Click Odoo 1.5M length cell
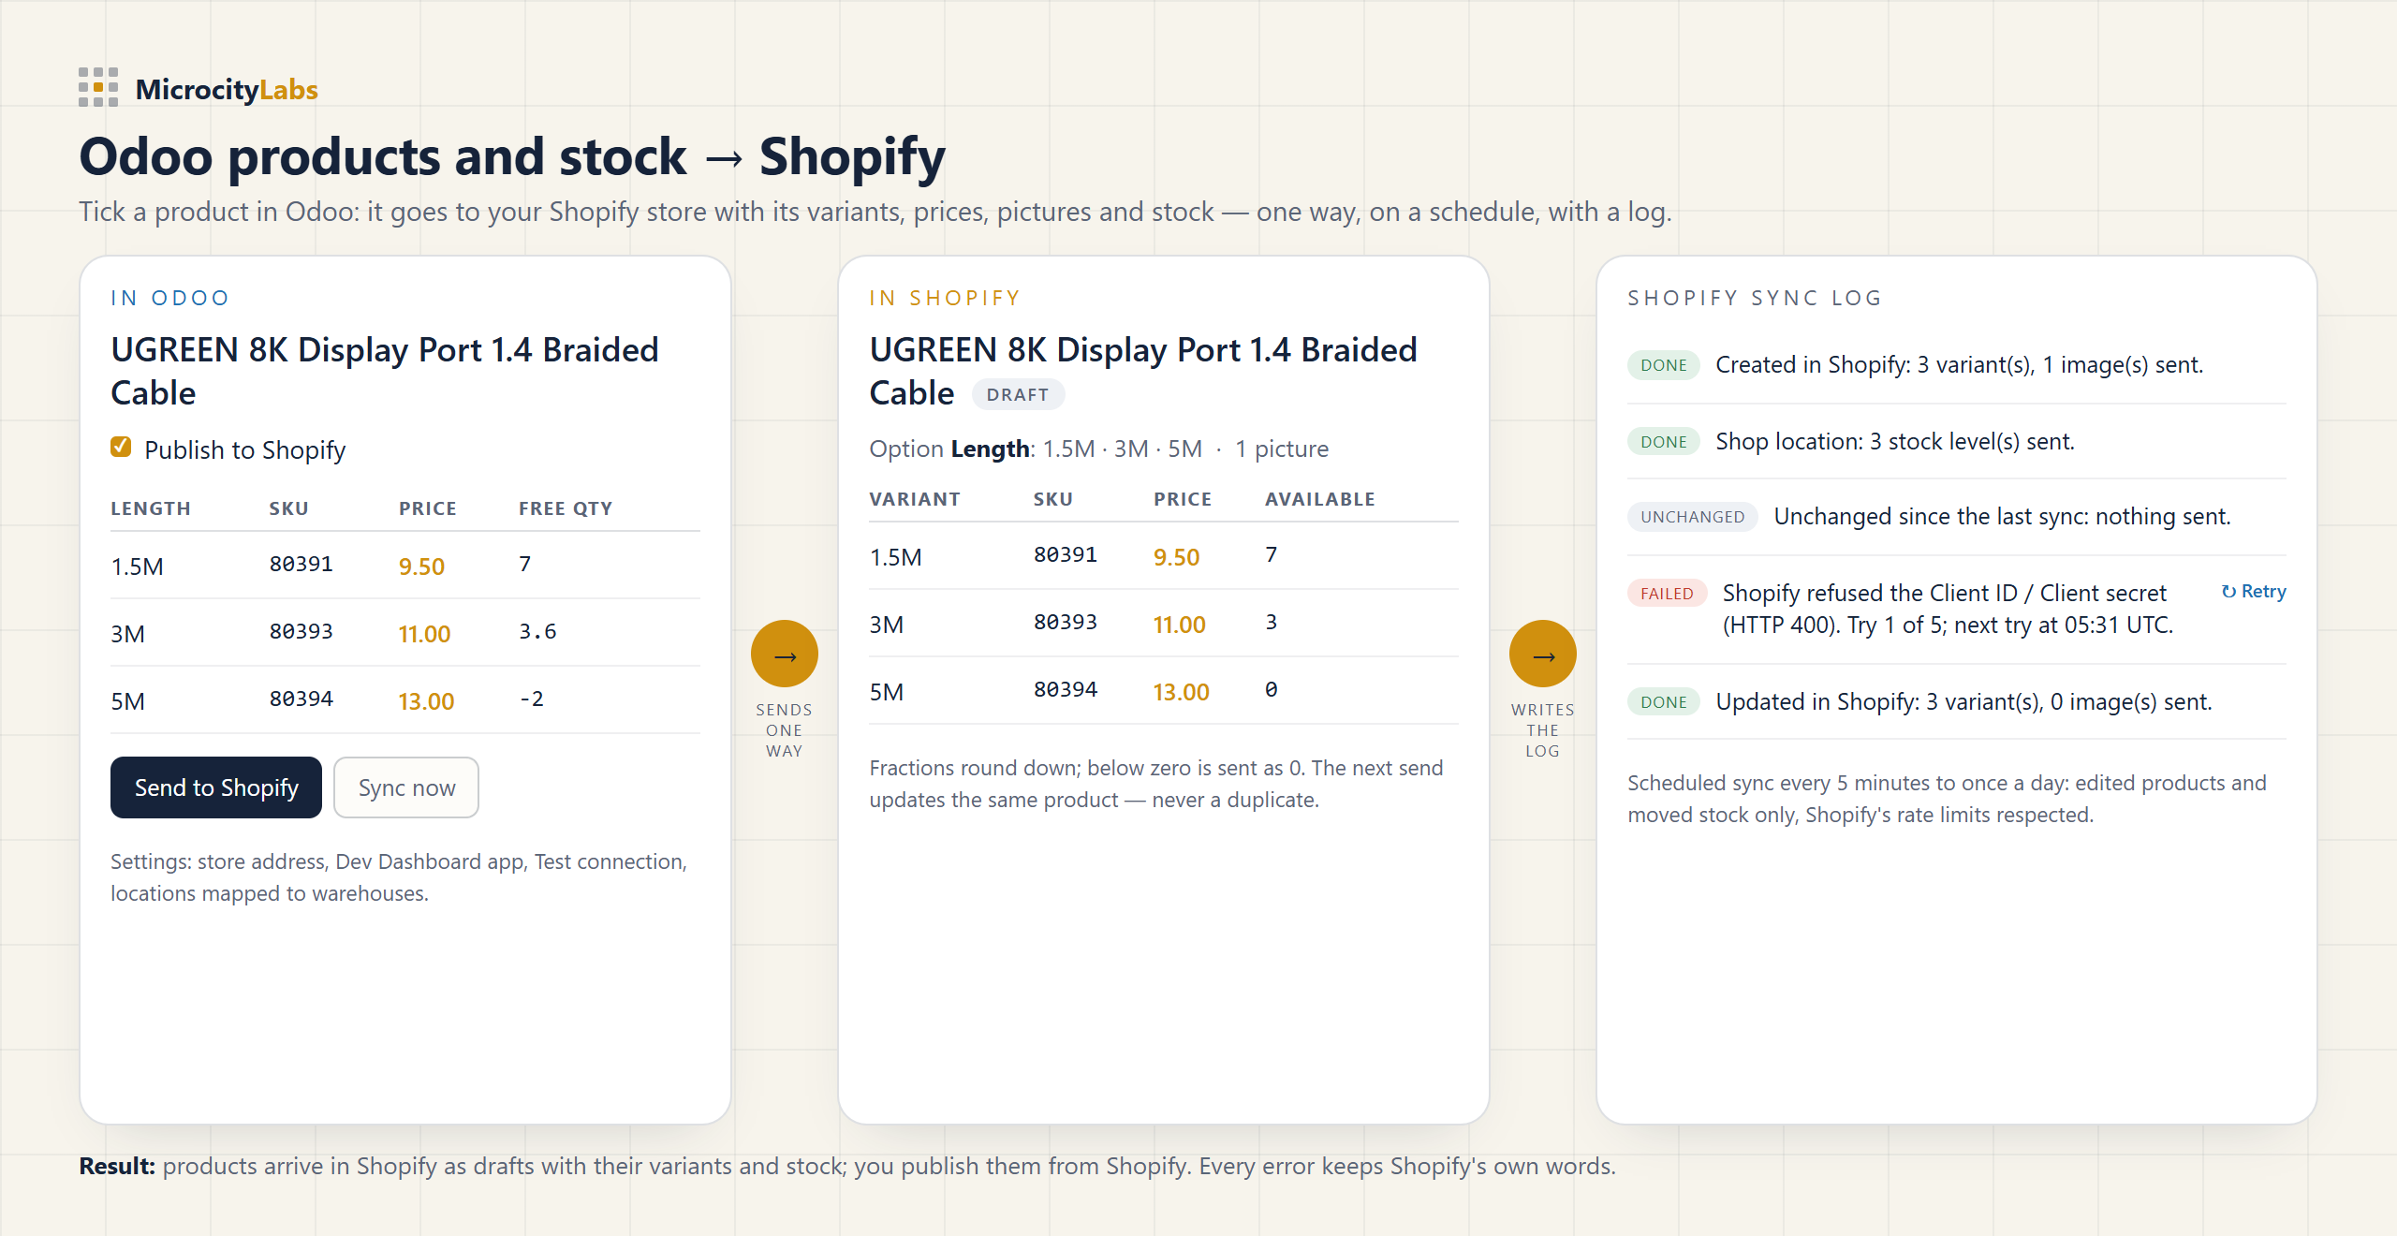 pos(137,566)
